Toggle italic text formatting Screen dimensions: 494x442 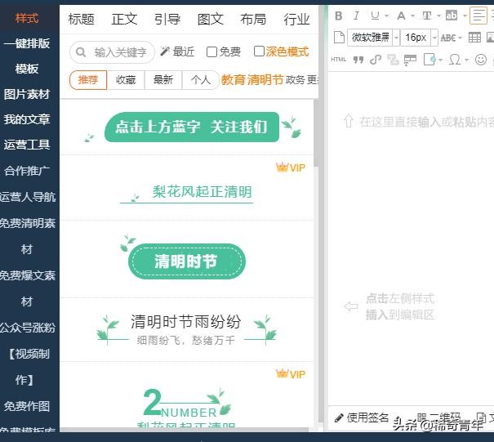click(357, 16)
